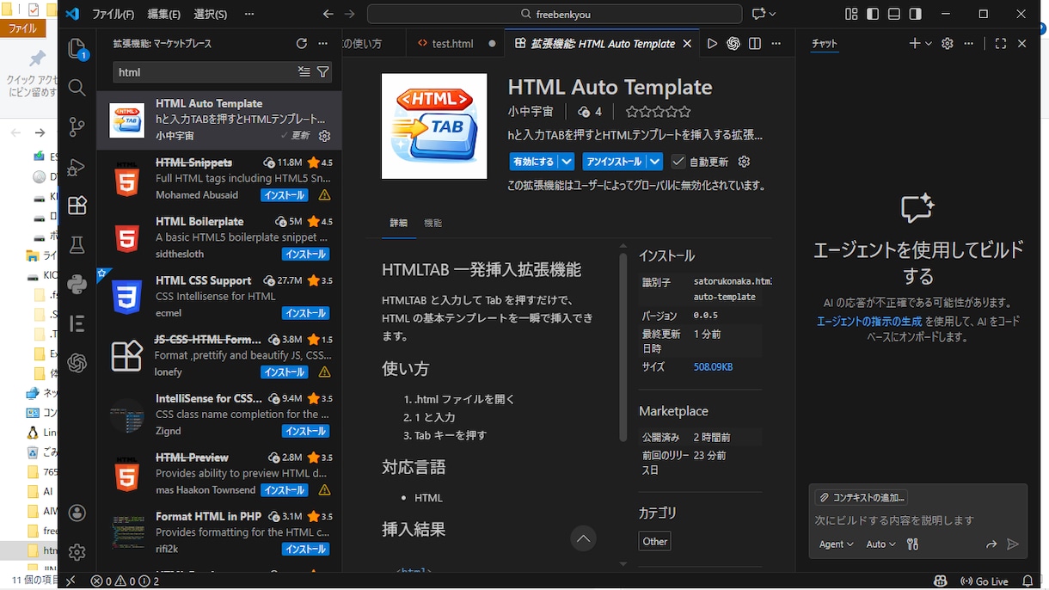1049x590 pixels.
Task: Open views and more actions in Extensions sidebar
Action: [x=323, y=44]
